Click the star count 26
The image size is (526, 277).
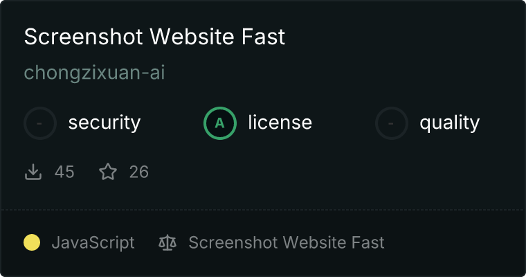(138, 172)
